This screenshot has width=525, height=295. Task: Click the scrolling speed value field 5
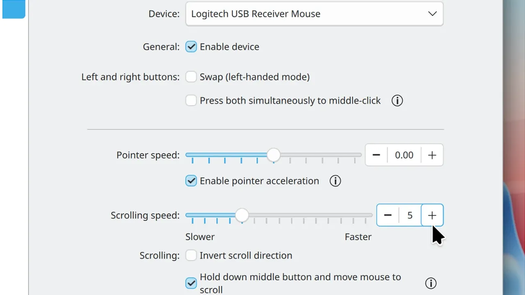point(410,215)
